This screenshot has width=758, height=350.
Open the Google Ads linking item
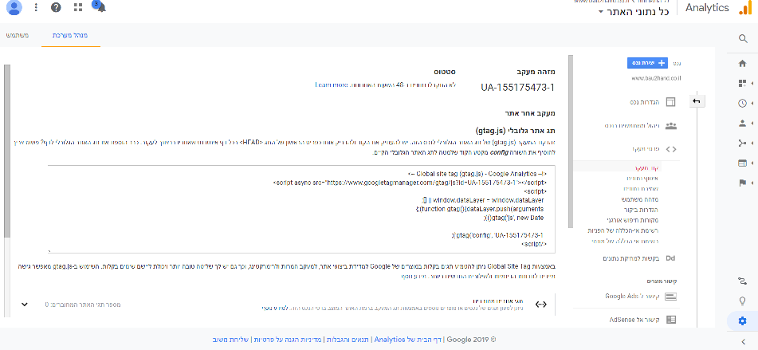(x=641, y=296)
